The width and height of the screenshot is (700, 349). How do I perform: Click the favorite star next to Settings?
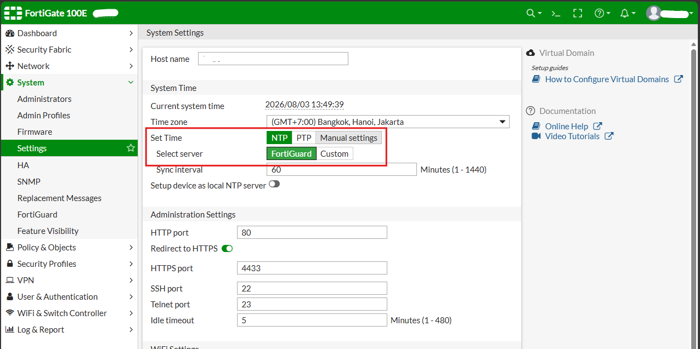131,148
